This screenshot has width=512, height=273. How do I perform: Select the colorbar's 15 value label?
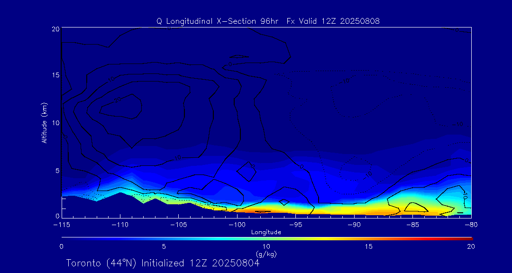click(x=368, y=246)
